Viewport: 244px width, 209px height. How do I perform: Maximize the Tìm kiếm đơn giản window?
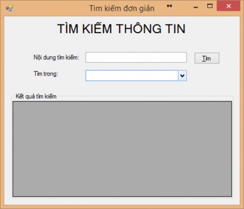210,6
